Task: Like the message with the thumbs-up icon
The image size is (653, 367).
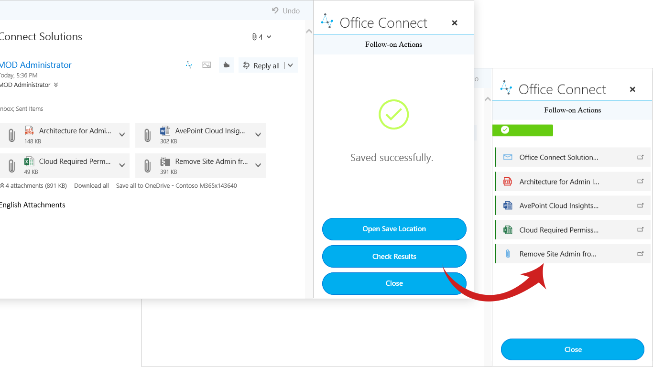Action: tap(226, 65)
